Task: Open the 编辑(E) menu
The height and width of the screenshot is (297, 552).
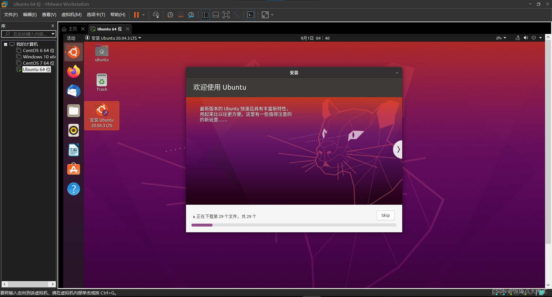Action: click(30, 15)
